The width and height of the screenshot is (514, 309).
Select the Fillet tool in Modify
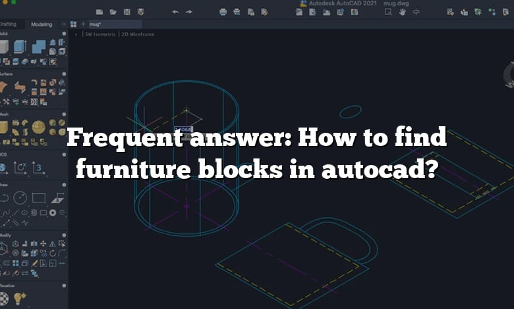(x=62, y=253)
